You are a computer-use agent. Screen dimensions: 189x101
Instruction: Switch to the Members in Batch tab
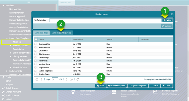[41, 33]
